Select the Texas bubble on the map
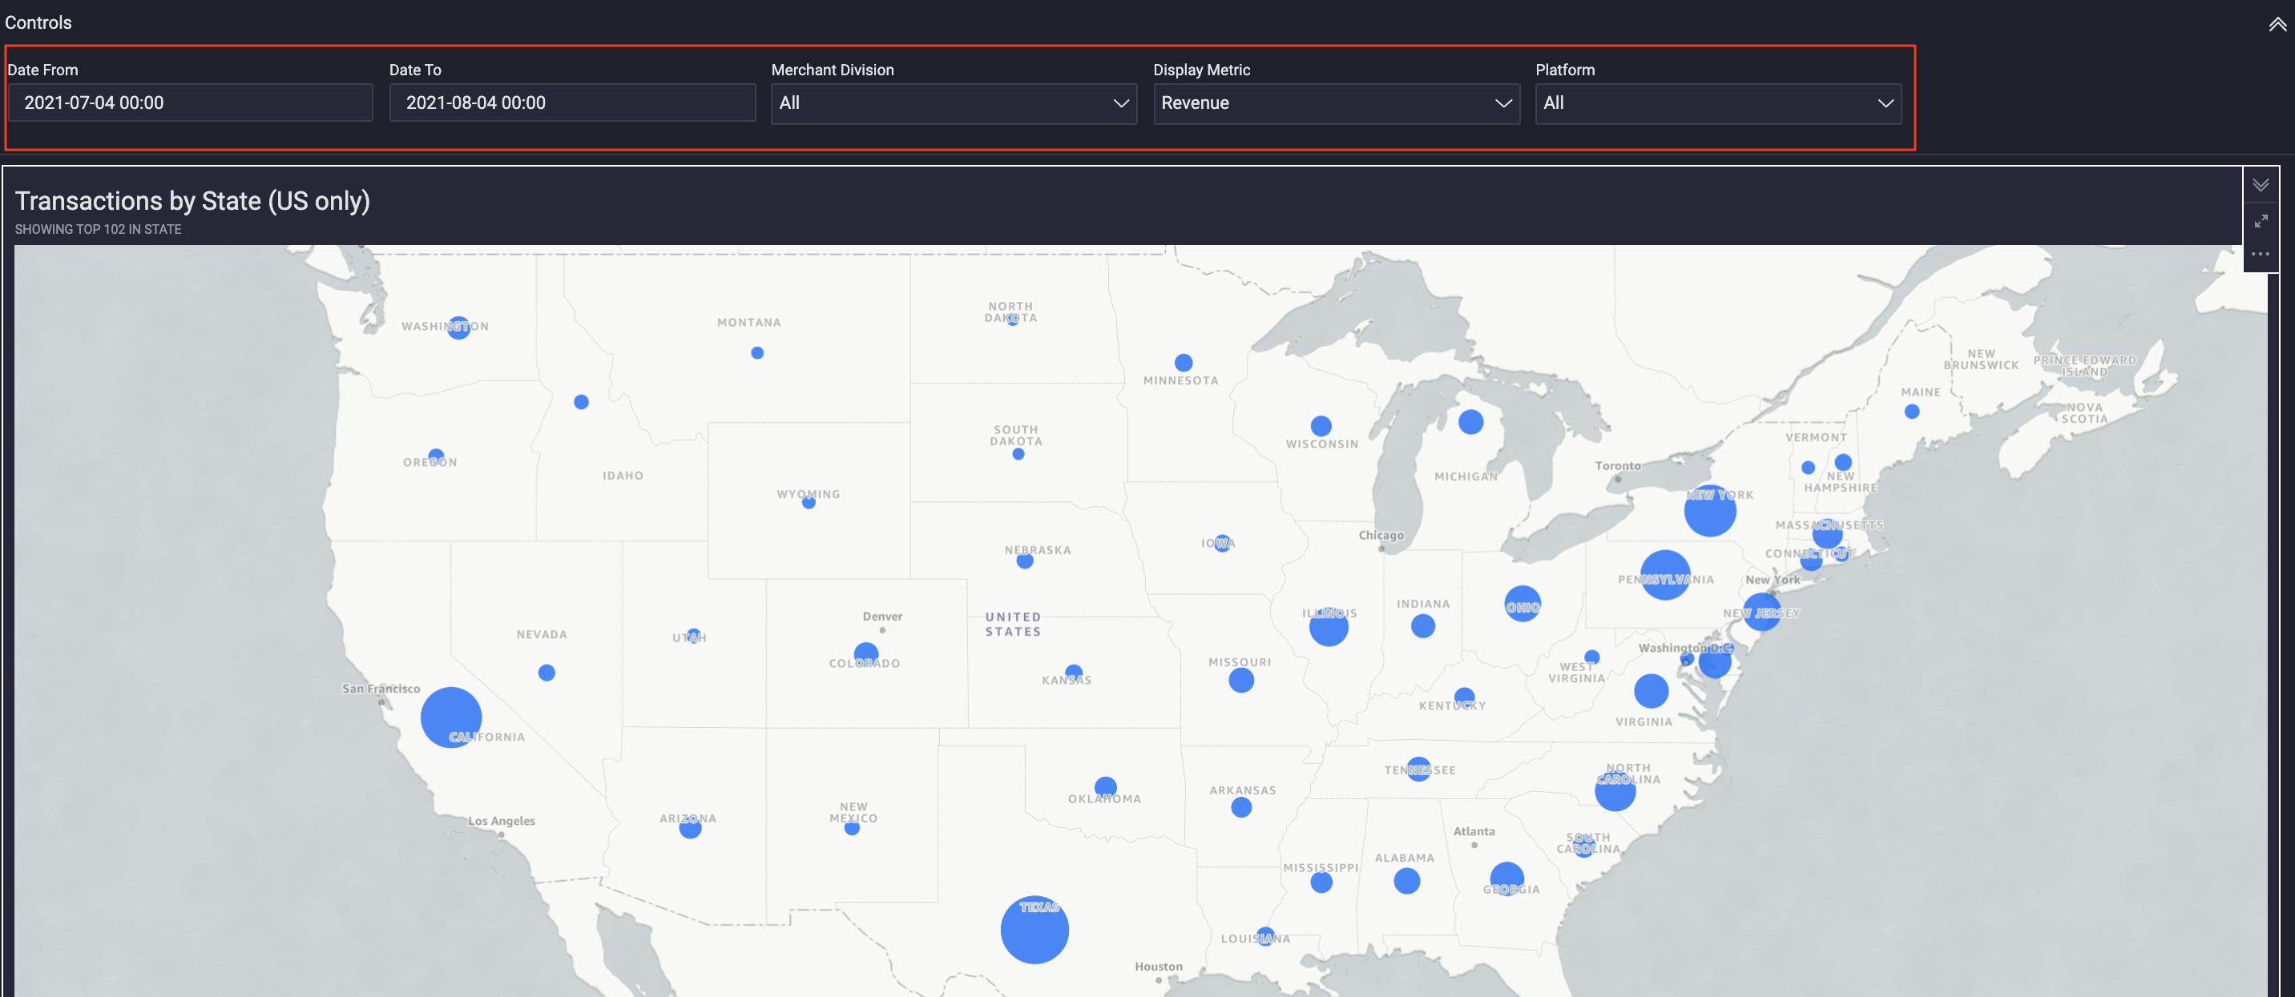The width and height of the screenshot is (2295, 997). (1035, 931)
